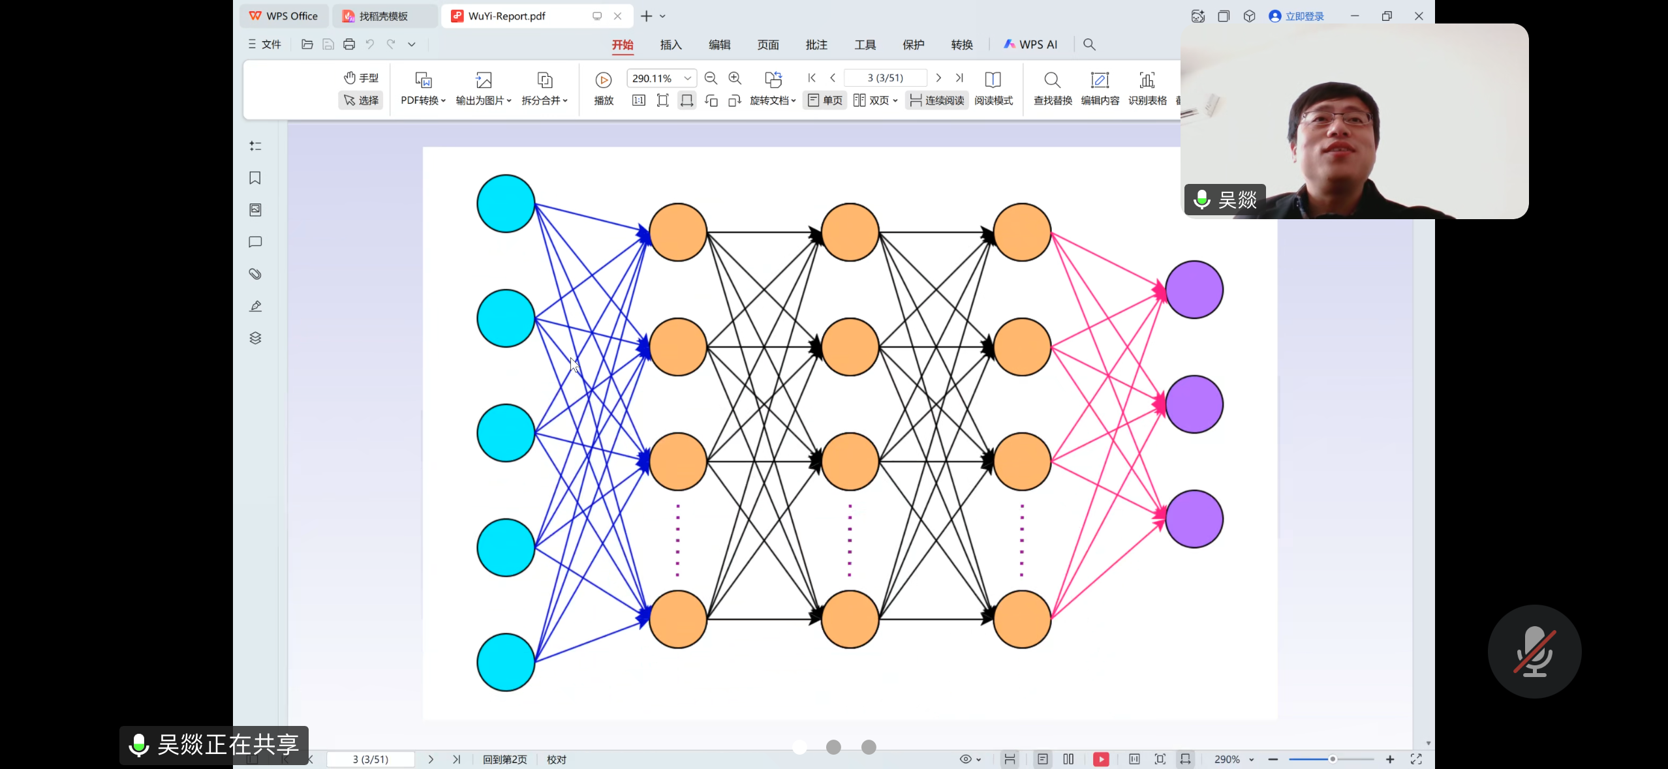Click the Zoom In magnifier icon
Screen dimensions: 1668x769
pyautogui.click(x=735, y=78)
